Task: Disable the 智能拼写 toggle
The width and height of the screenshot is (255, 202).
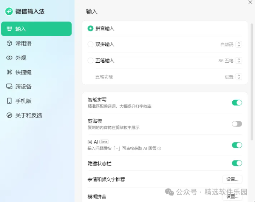Action: point(236,102)
